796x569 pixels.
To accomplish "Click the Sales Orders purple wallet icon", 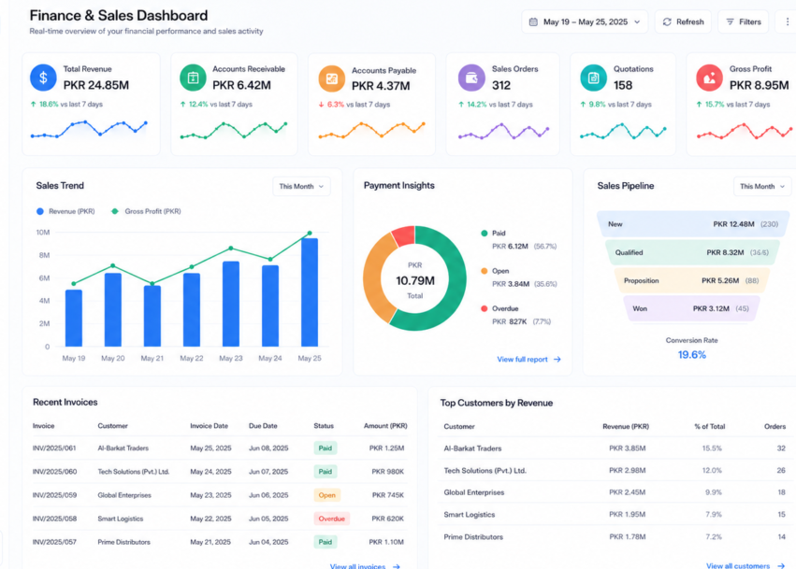I will pyautogui.click(x=471, y=78).
